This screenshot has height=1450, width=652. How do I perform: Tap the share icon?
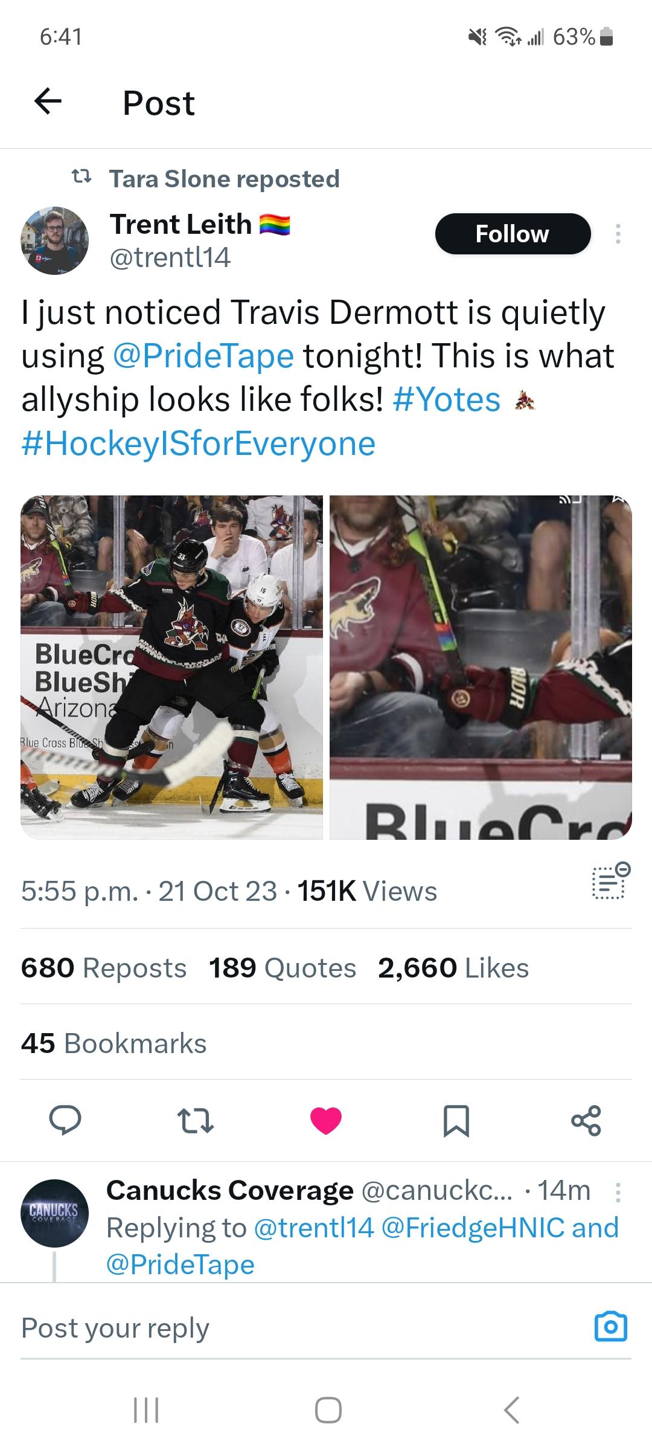click(586, 1121)
